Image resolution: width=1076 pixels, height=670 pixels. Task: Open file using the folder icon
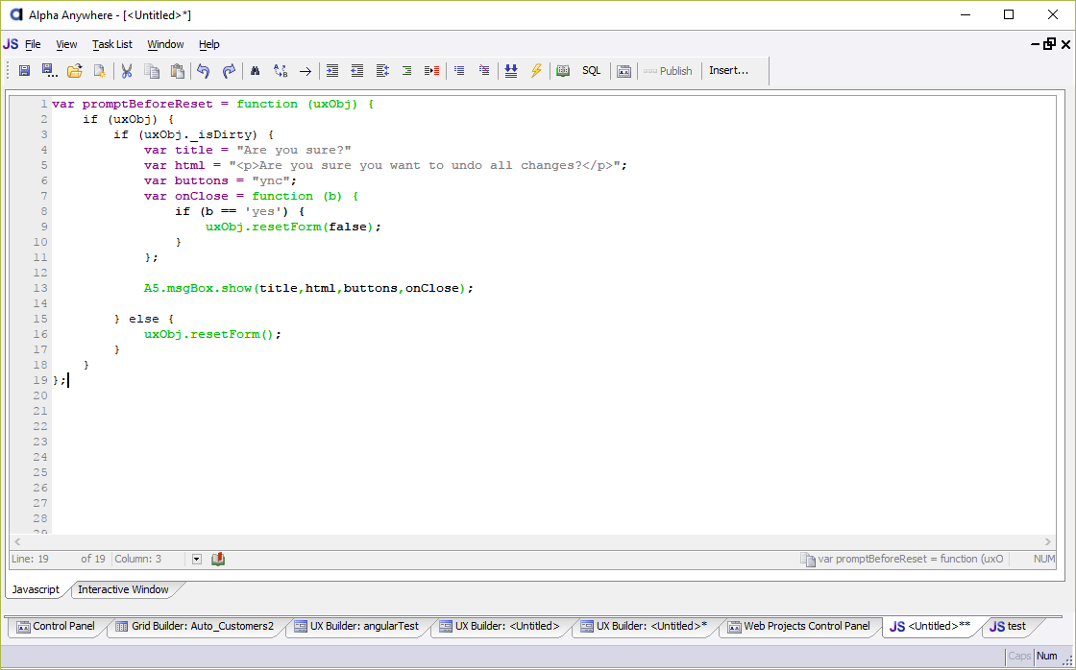(75, 71)
